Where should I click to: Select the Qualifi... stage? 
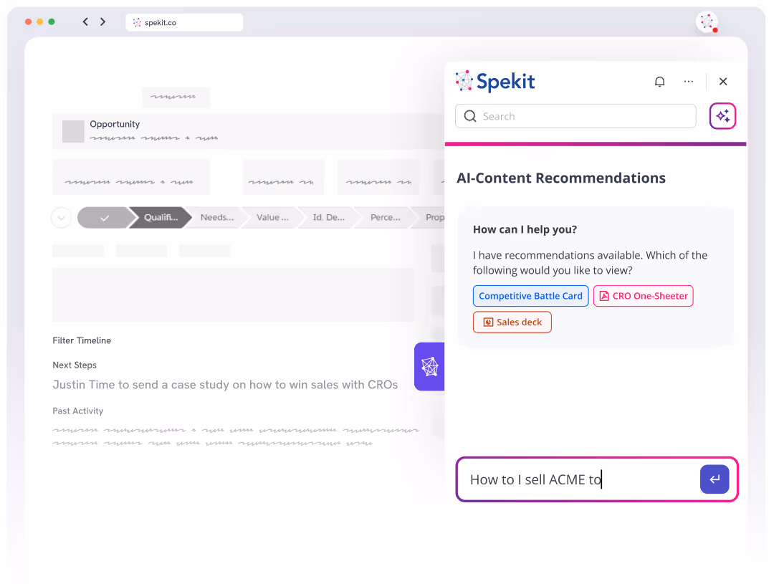click(x=161, y=217)
